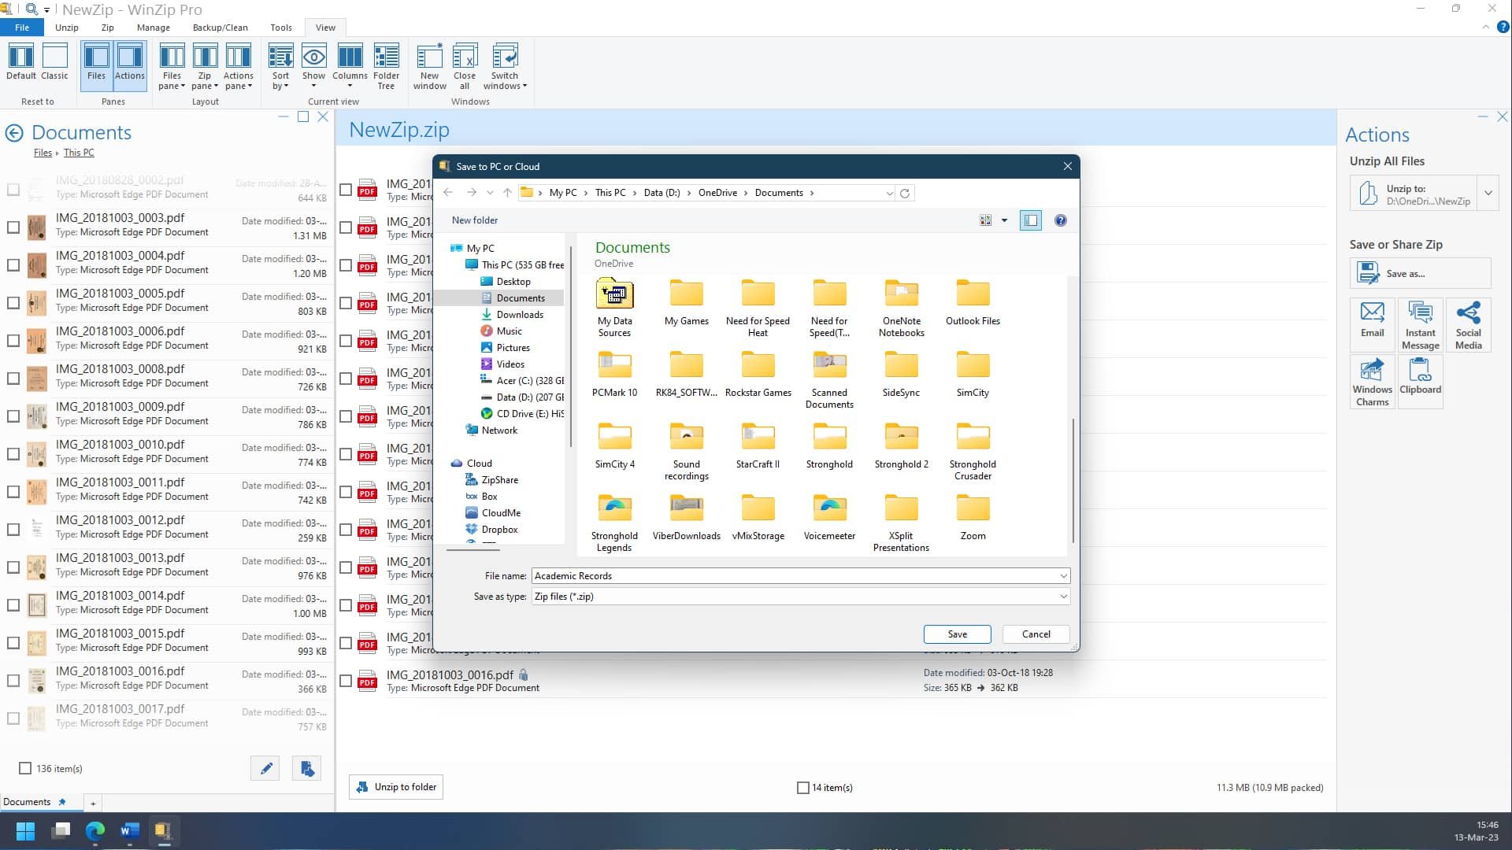This screenshot has height=850, width=1512.
Task: Open a New window
Action: (x=429, y=67)
